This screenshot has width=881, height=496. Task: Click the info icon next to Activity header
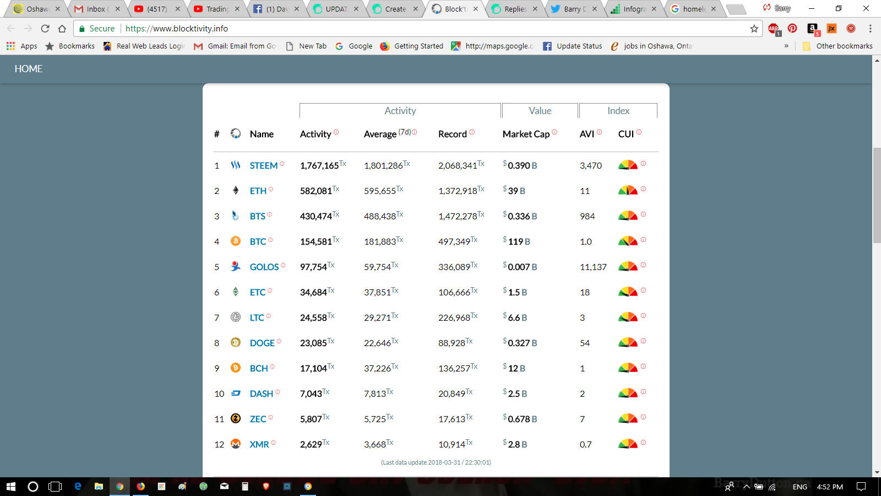click(x=336, y=132)
